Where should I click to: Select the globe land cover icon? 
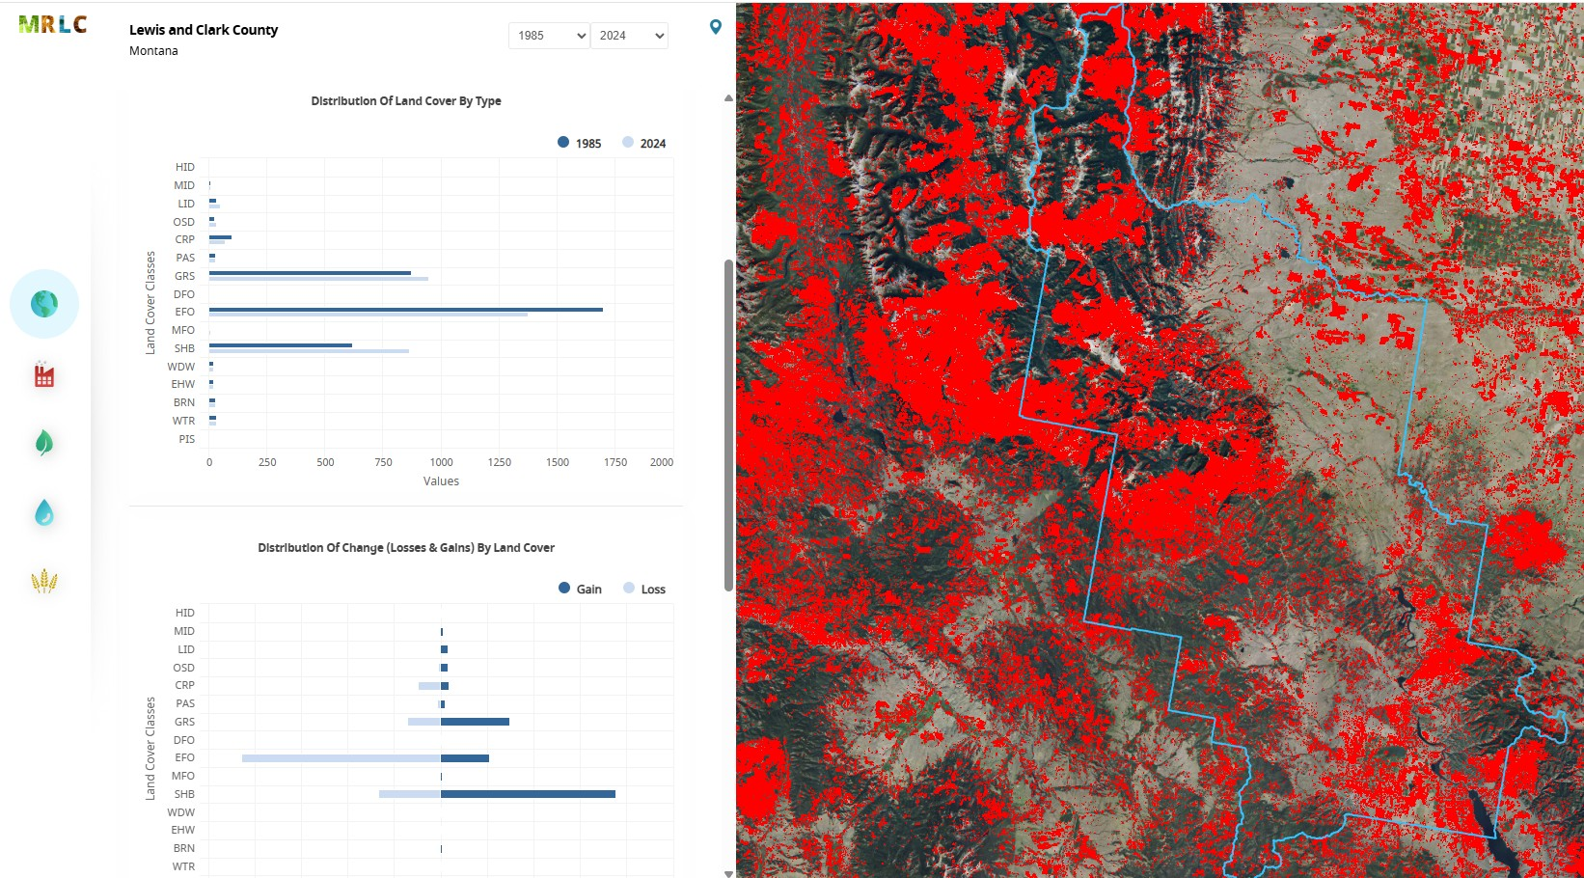tap(44, 304)
